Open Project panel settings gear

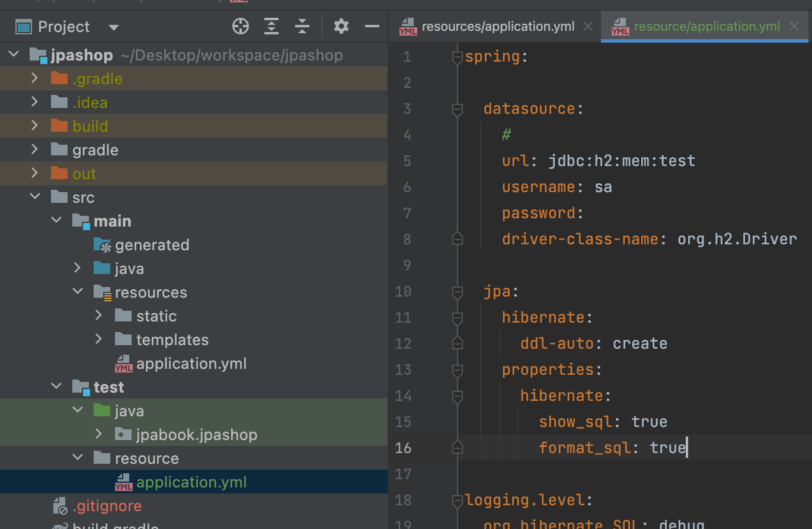click(341, 26)
